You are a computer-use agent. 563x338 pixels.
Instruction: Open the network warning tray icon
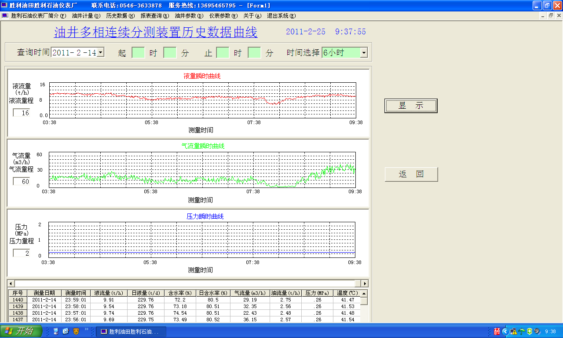pyautogui.click(x=513, y=332)
